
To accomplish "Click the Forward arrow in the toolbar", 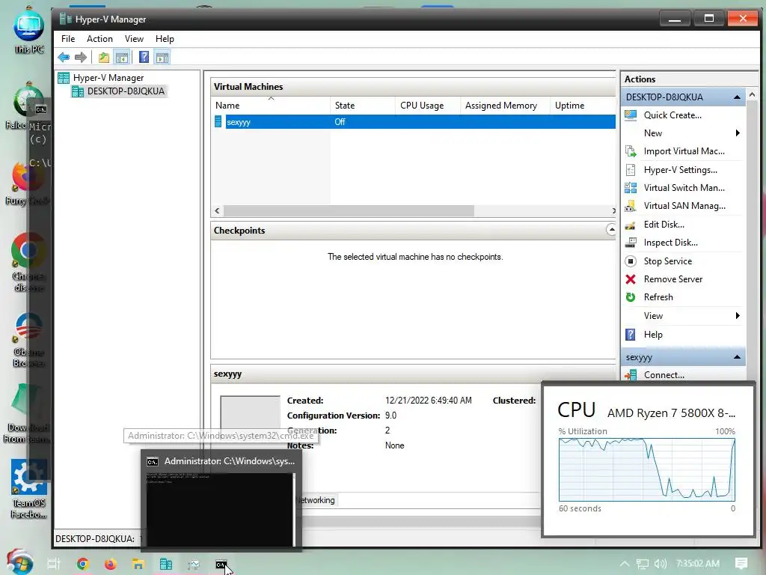I will pos(81,57).
